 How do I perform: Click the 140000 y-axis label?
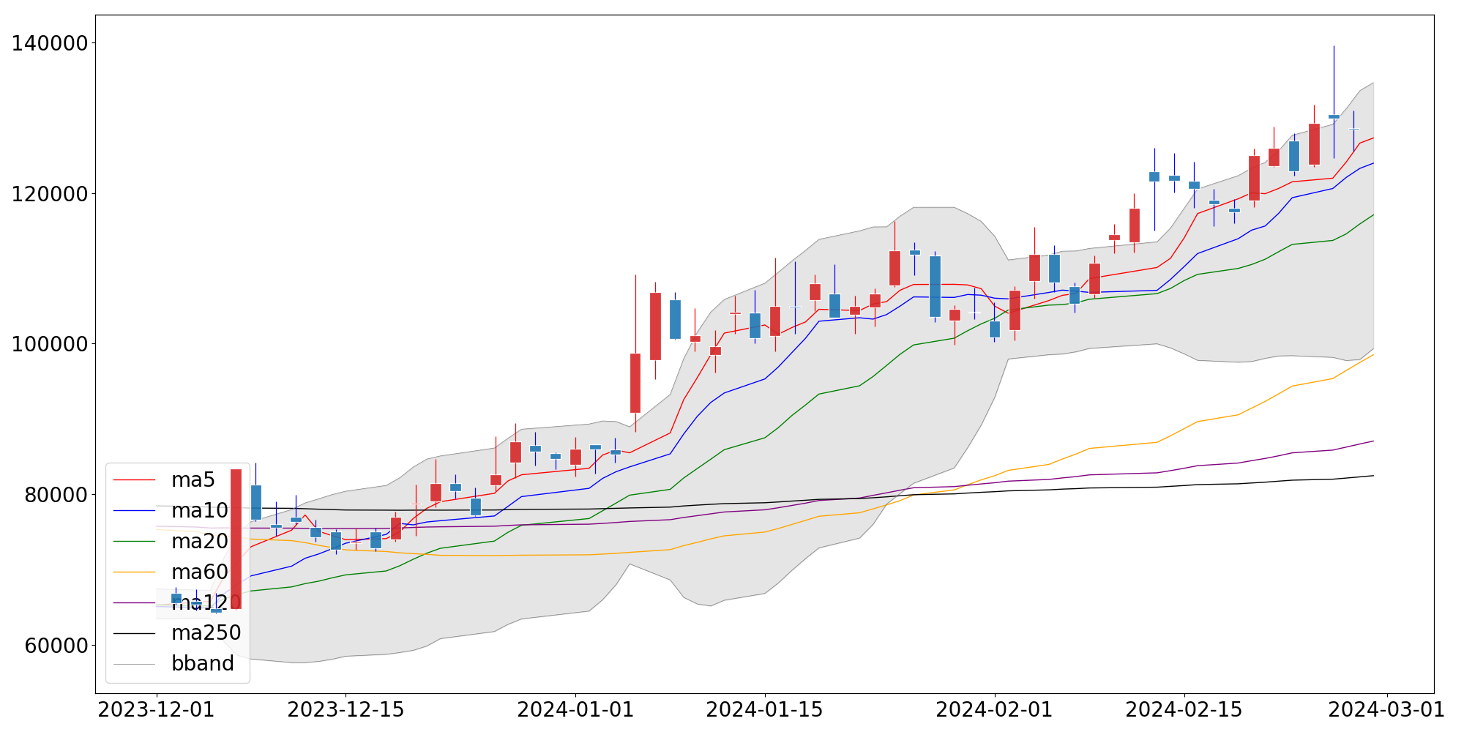(x=51, y=43)
